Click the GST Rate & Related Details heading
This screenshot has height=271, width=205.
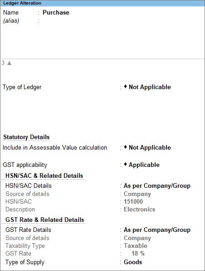[44, 220]
